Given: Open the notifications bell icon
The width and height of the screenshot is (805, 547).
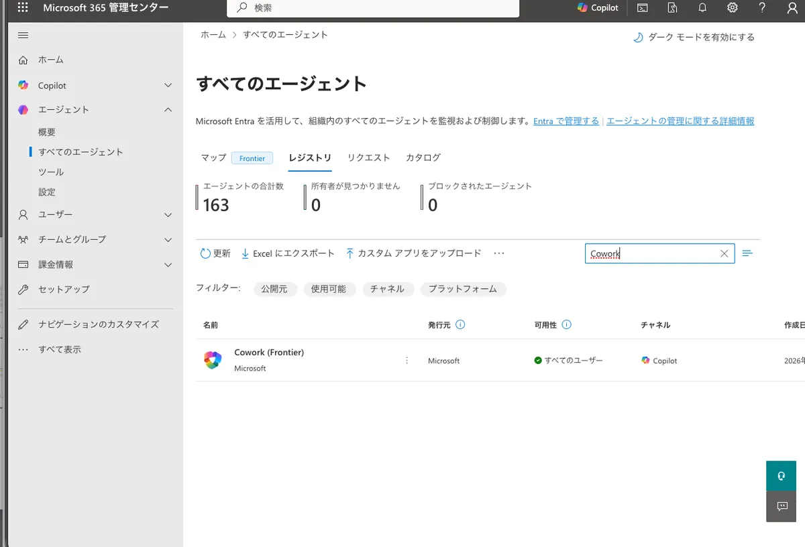Looking at the screenshot, I should (x=702, y=8).
